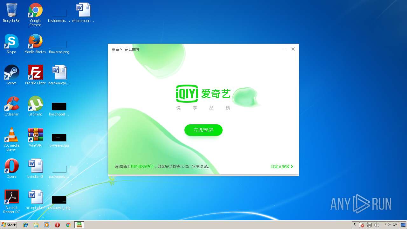Viewport: 407px width, 229px height.
Task: Select hardwarejo Word document icon
Action: tap(59, 75)
